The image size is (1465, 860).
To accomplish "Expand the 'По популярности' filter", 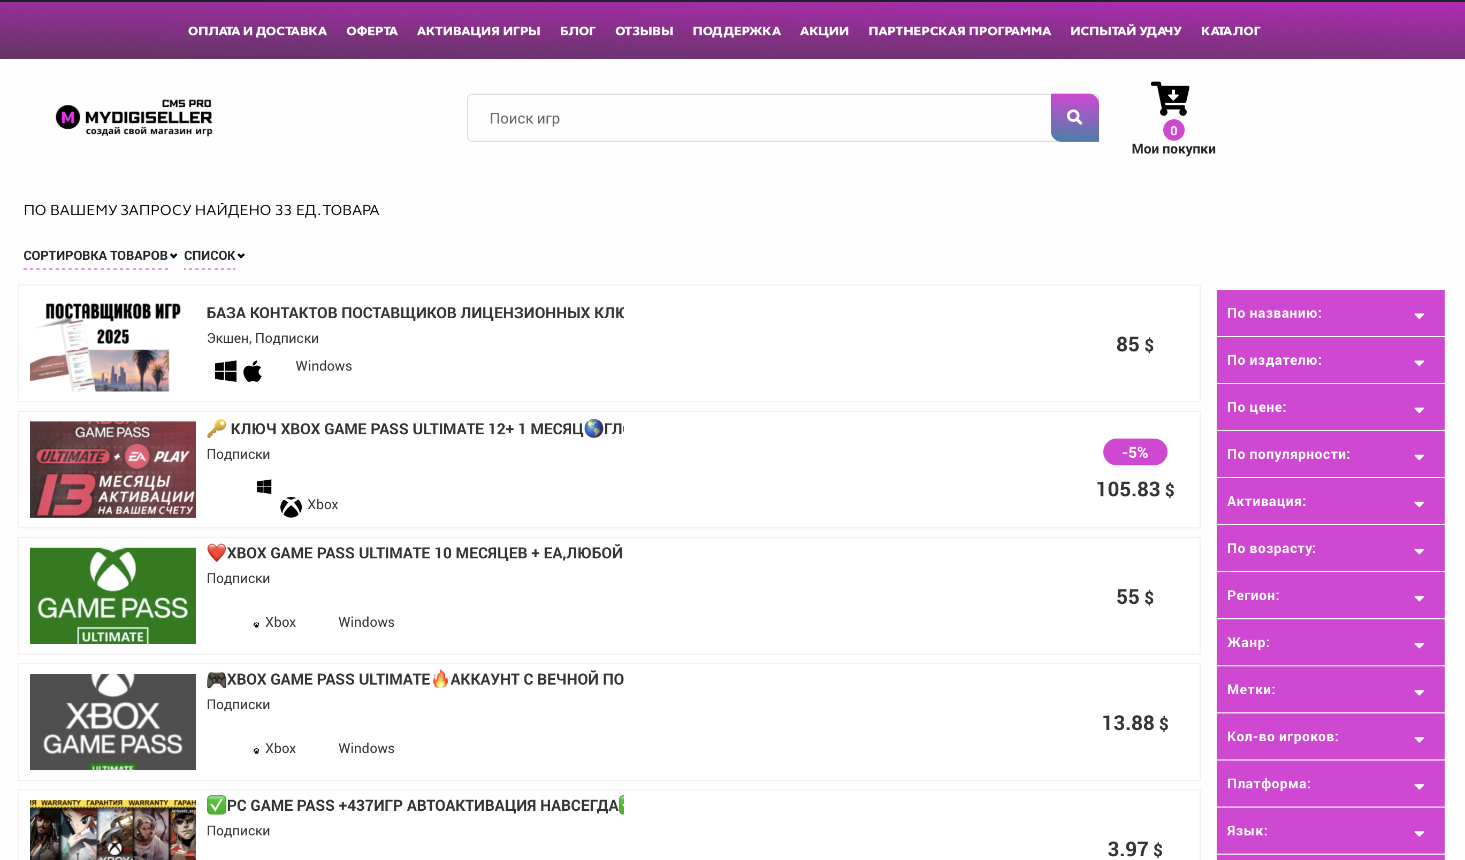I will (x=1330, y=455).
